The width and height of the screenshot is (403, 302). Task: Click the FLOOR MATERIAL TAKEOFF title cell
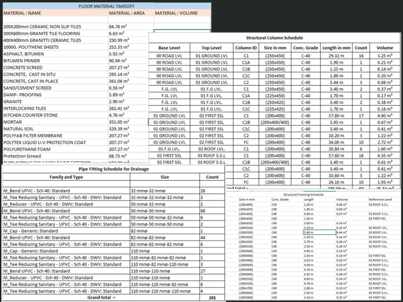click(106, 6)
